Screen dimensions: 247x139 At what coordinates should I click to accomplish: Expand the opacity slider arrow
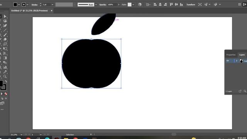(x=118, y=5)
